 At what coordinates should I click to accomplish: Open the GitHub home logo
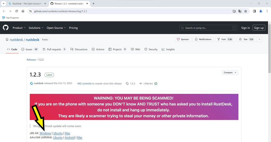click(x=6, y=28)
